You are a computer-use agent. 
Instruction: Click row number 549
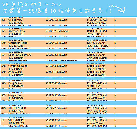[x=4, y=72]
